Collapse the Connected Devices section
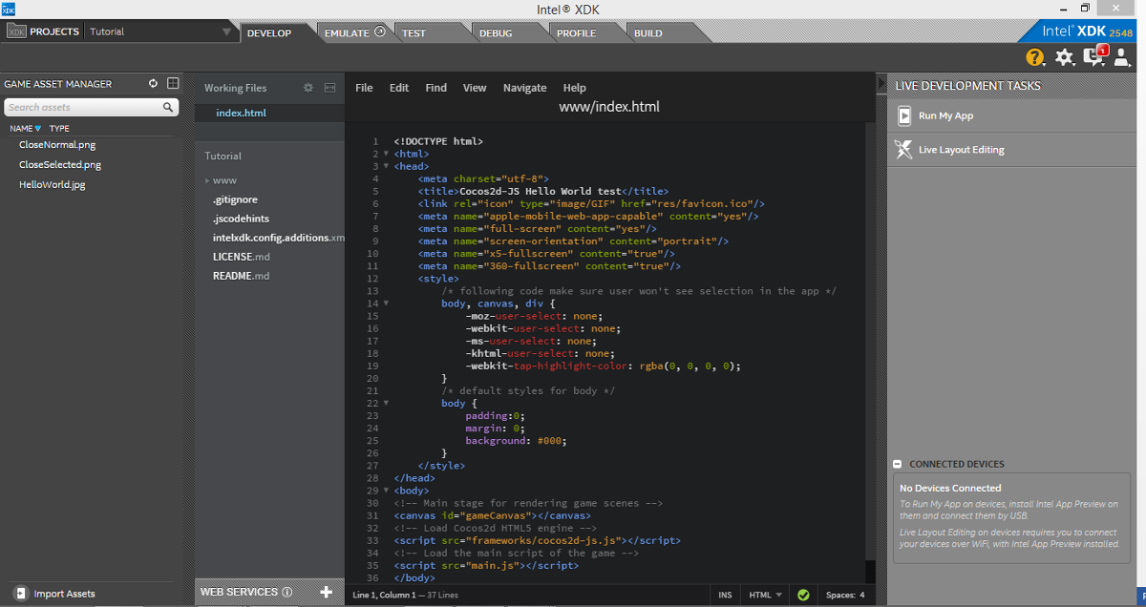 click(898, 464)
